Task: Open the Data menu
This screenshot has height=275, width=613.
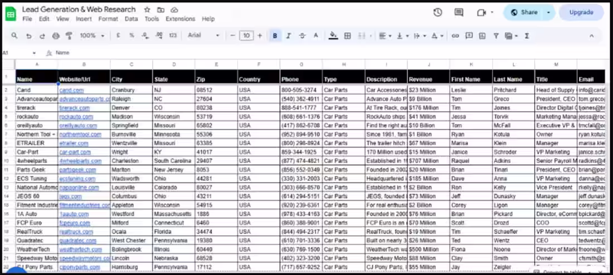Action: click(x=132, y=19)
